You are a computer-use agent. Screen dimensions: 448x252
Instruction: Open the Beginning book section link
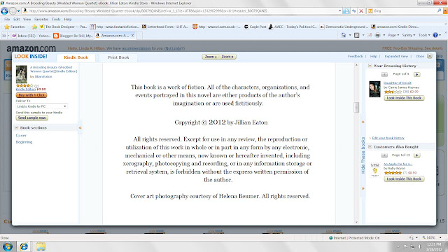click(24, 142)
